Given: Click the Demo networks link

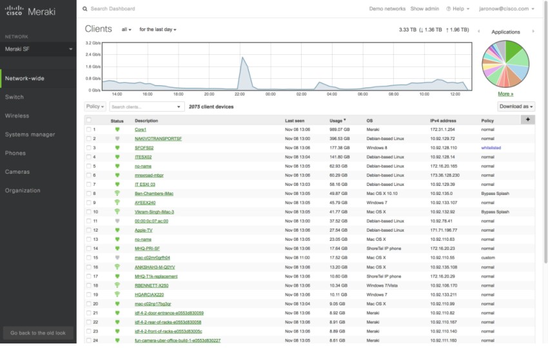Looking at the screenshot, I should 387,9.
